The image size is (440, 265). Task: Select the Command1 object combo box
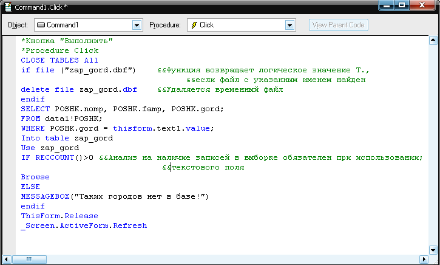[x=89, y=25]
